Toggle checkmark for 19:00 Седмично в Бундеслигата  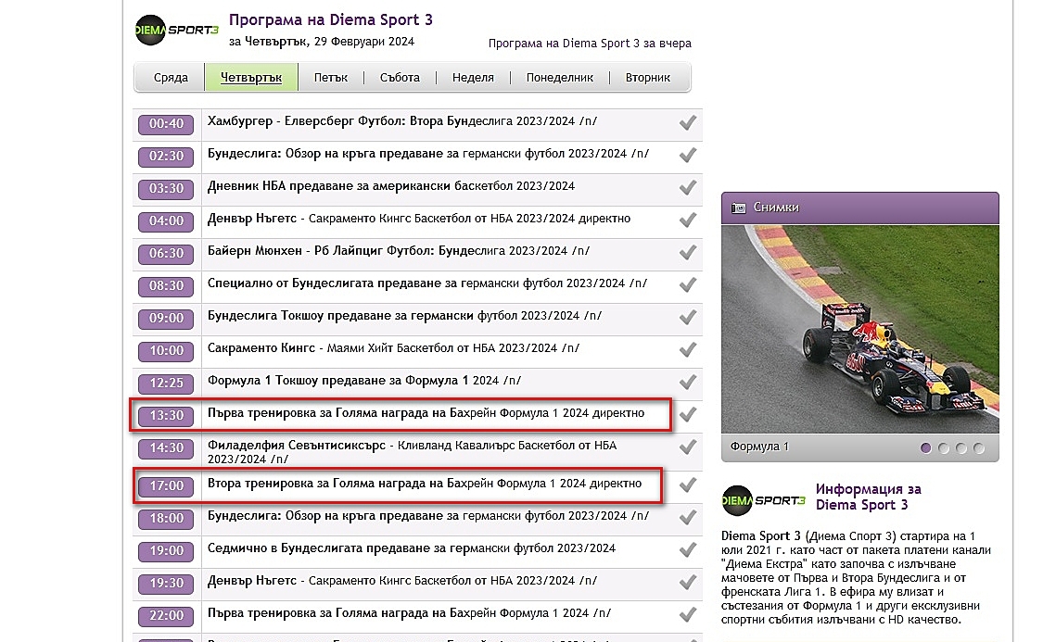pos(688,550)
